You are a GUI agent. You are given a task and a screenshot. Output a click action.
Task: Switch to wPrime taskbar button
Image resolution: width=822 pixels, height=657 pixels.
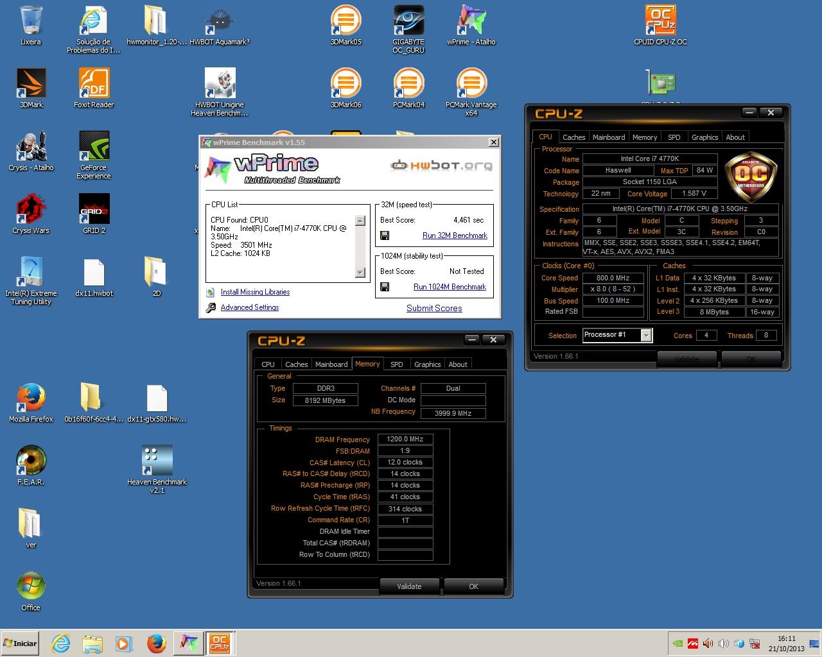[188, 643]
